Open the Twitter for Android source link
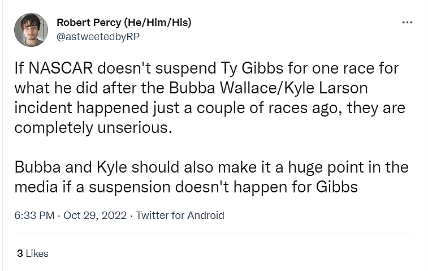The height and width of the screenshot is (271, 428). click(180, 216)
